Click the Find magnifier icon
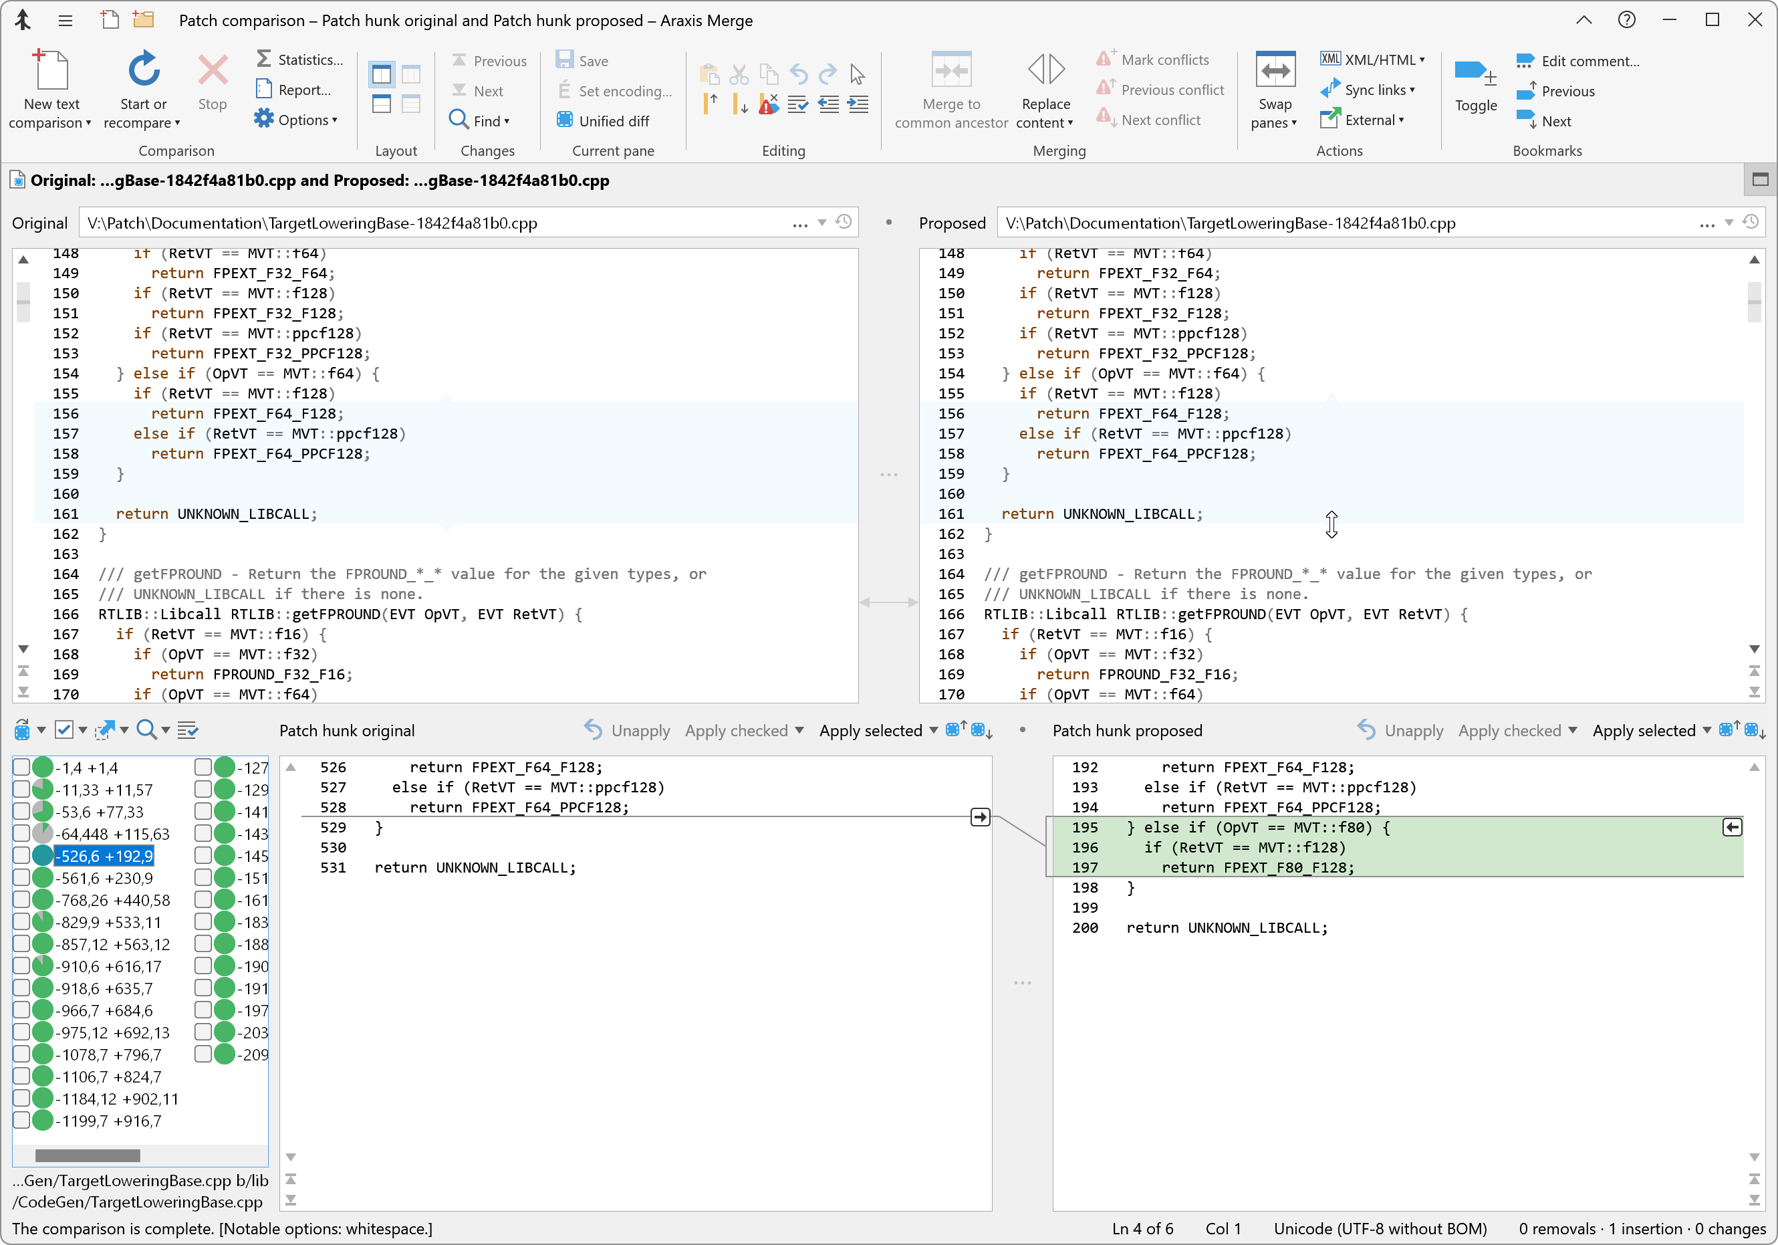Image resolution: width=1778 pixels, height=1245 pixels. (x=459, y=120)
